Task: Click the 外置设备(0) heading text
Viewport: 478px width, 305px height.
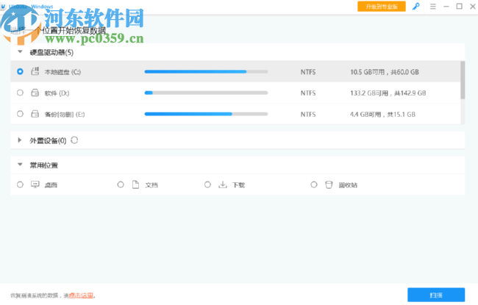Action: tap(48, 140)
